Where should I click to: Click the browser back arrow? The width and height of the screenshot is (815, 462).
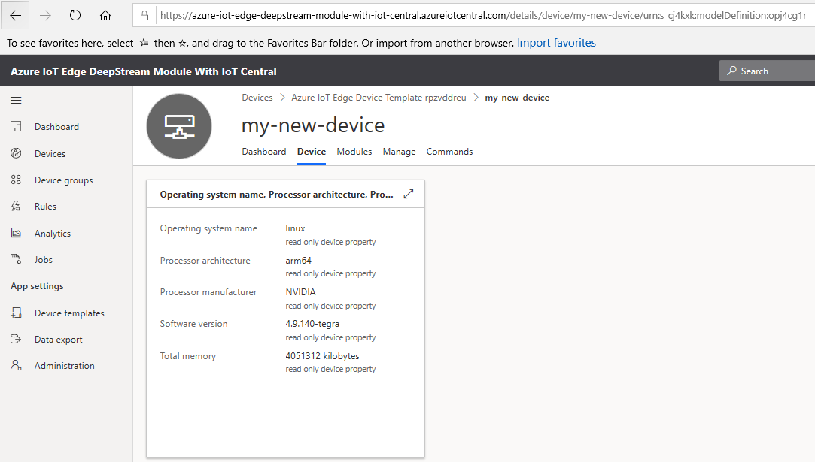click(x=16, y=16)
